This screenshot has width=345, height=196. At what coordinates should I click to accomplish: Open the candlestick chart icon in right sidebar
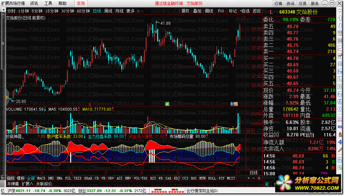pyautogui.click(x=340, y=55)
